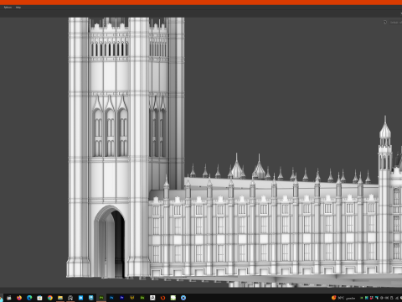
Task: Click the volume icon in the system tray
Action: [387, 298]
